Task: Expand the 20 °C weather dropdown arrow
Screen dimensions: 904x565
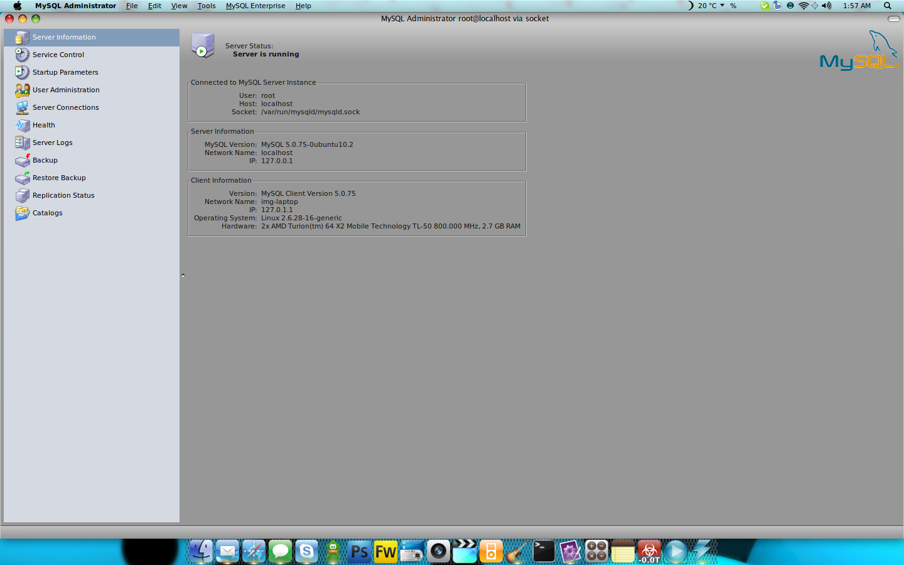Action: pyautogui.click(x=722, y=6)
